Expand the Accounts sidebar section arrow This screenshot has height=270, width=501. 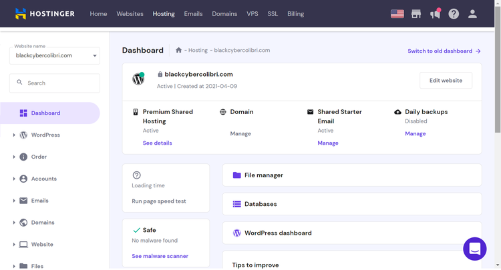pyautogui.click(x=14, y=179)
